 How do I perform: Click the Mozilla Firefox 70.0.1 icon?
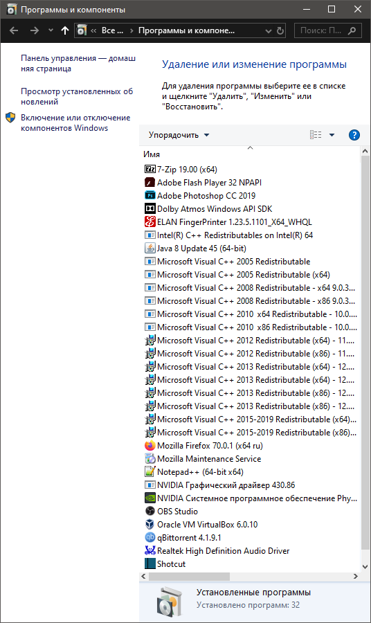pyautogui.click(x=150, y=445)
